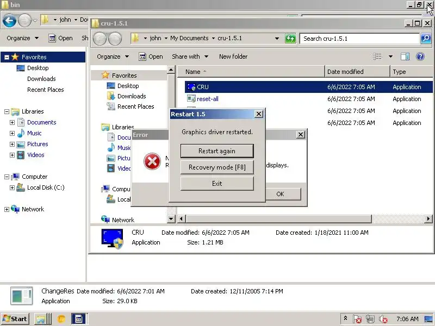Image resolution: width=435 pixels, height=326 pixels.
Task: Expand Network in bin window tree
Action: 7,209
